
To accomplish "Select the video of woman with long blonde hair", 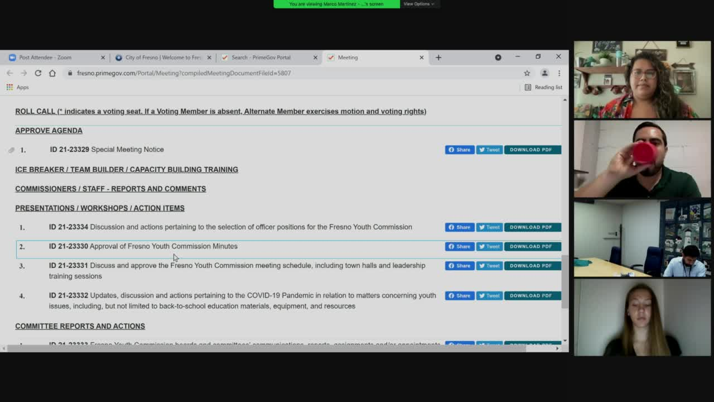I will [x=643, y=318].
